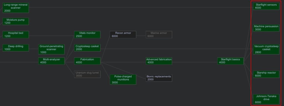284x106 pixels.
Task: Select Starship reactor research node
Action: 266,74
